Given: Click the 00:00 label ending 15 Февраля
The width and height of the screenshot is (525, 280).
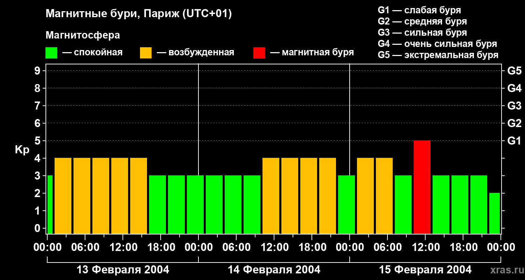Looking at the screenshot, I should [501, 247].
